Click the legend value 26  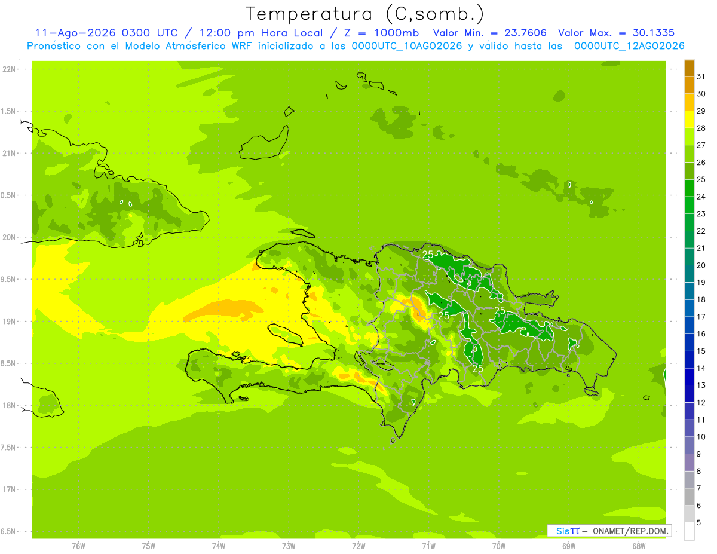pos(701,163)
